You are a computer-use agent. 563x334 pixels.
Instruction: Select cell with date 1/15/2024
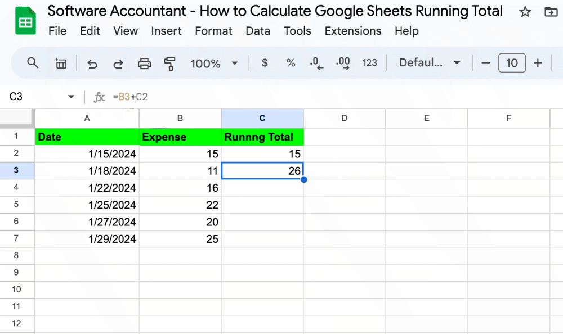87,154
